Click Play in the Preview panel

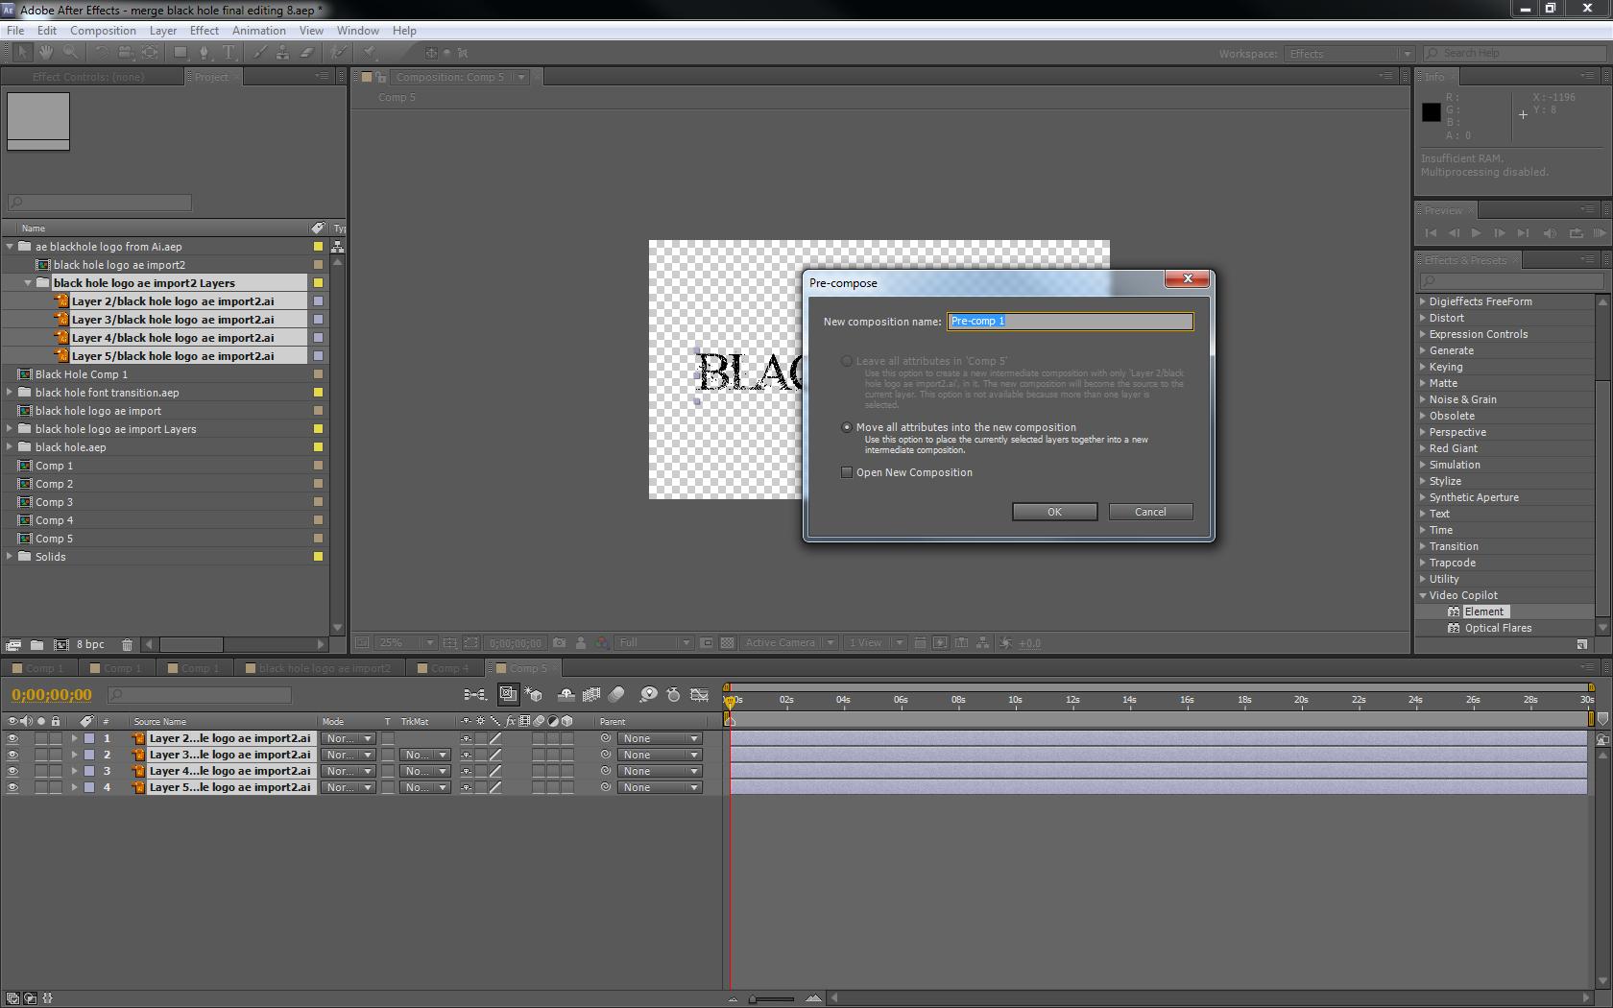coord(1476,233)
